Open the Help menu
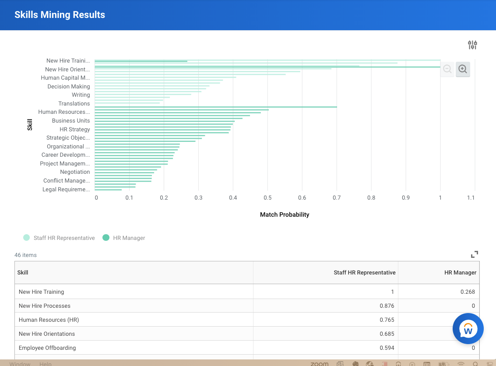Image resolution: width=496 pixels, height=366 pixels. (45, 364)
